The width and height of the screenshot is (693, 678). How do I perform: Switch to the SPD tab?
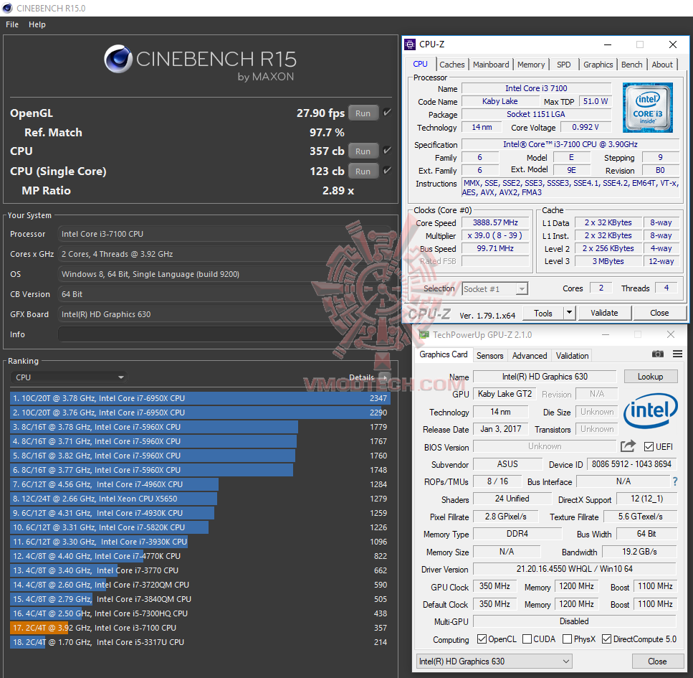tap(563, 65)
